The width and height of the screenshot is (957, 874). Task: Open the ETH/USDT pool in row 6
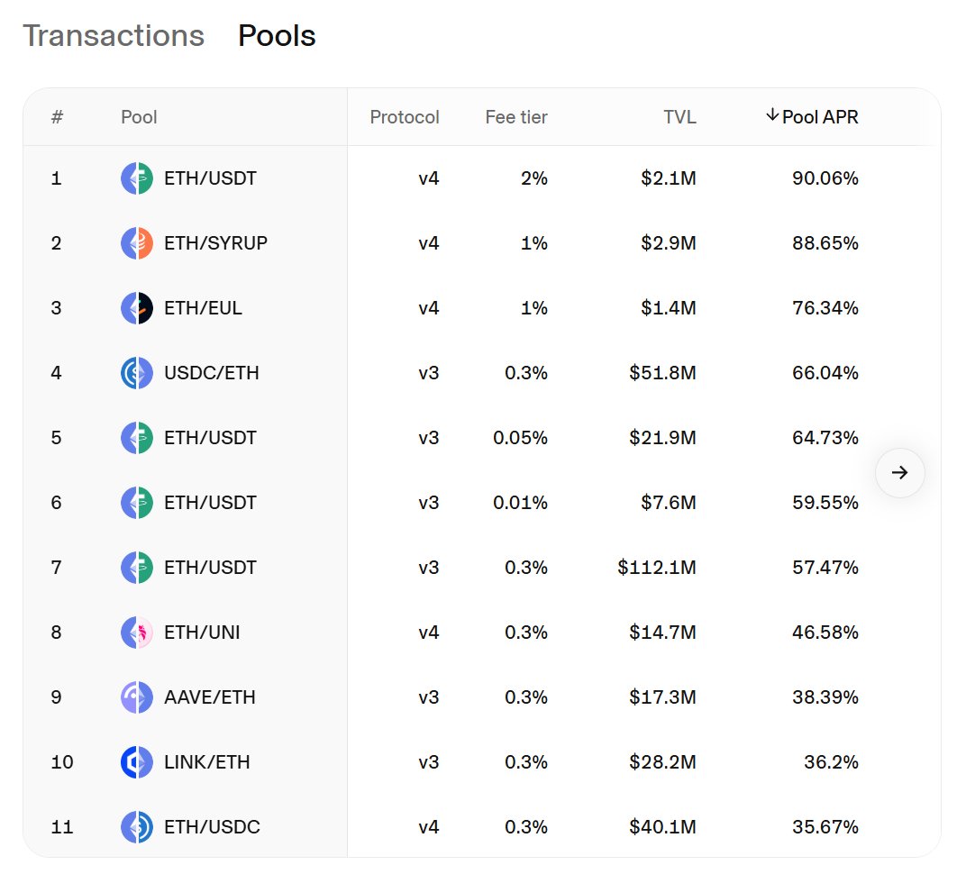(x=211, y=502)
